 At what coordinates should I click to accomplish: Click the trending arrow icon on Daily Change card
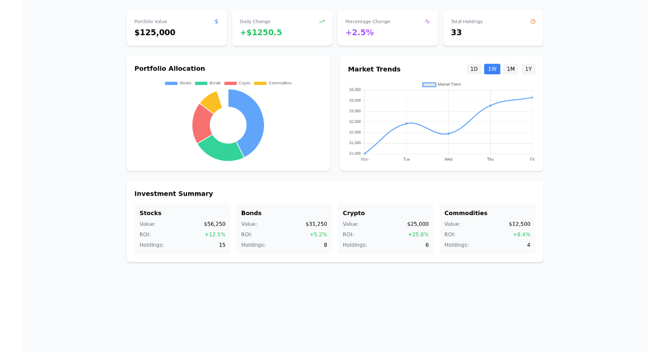[x=322, y=21]
